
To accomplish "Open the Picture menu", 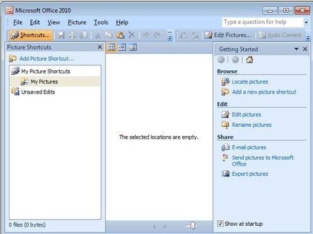I will (x=77, y=23).
